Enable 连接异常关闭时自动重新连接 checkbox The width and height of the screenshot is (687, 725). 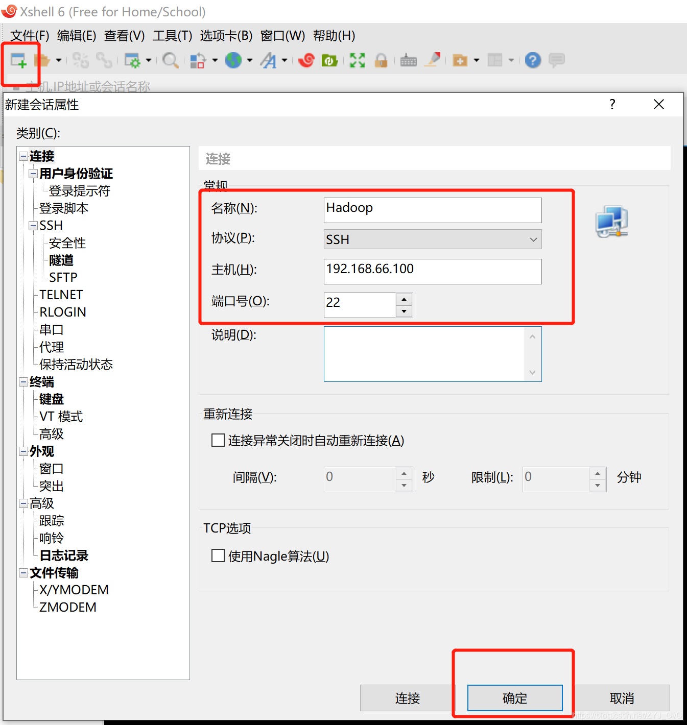[218, 440]
